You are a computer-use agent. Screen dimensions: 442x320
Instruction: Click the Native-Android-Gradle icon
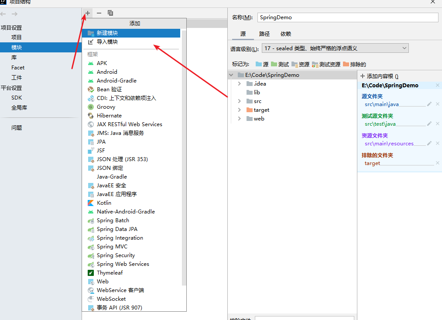tap(91, 212)
